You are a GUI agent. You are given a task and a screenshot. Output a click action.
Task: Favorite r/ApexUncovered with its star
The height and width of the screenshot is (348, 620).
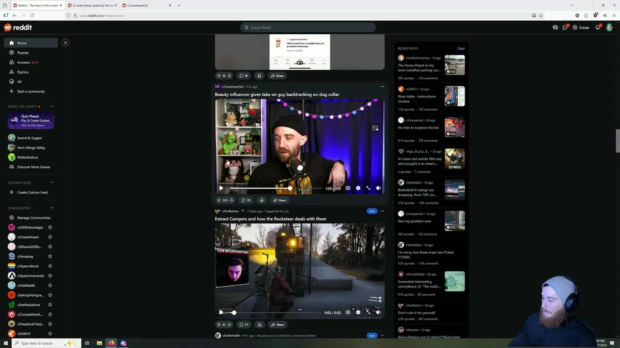click(x=50, y=275)
